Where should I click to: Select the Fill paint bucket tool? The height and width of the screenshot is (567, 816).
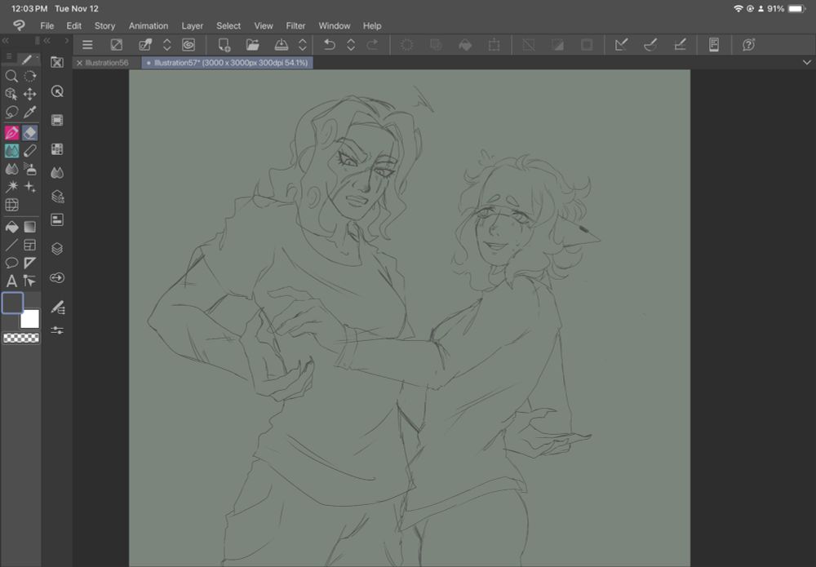(11, 227)
